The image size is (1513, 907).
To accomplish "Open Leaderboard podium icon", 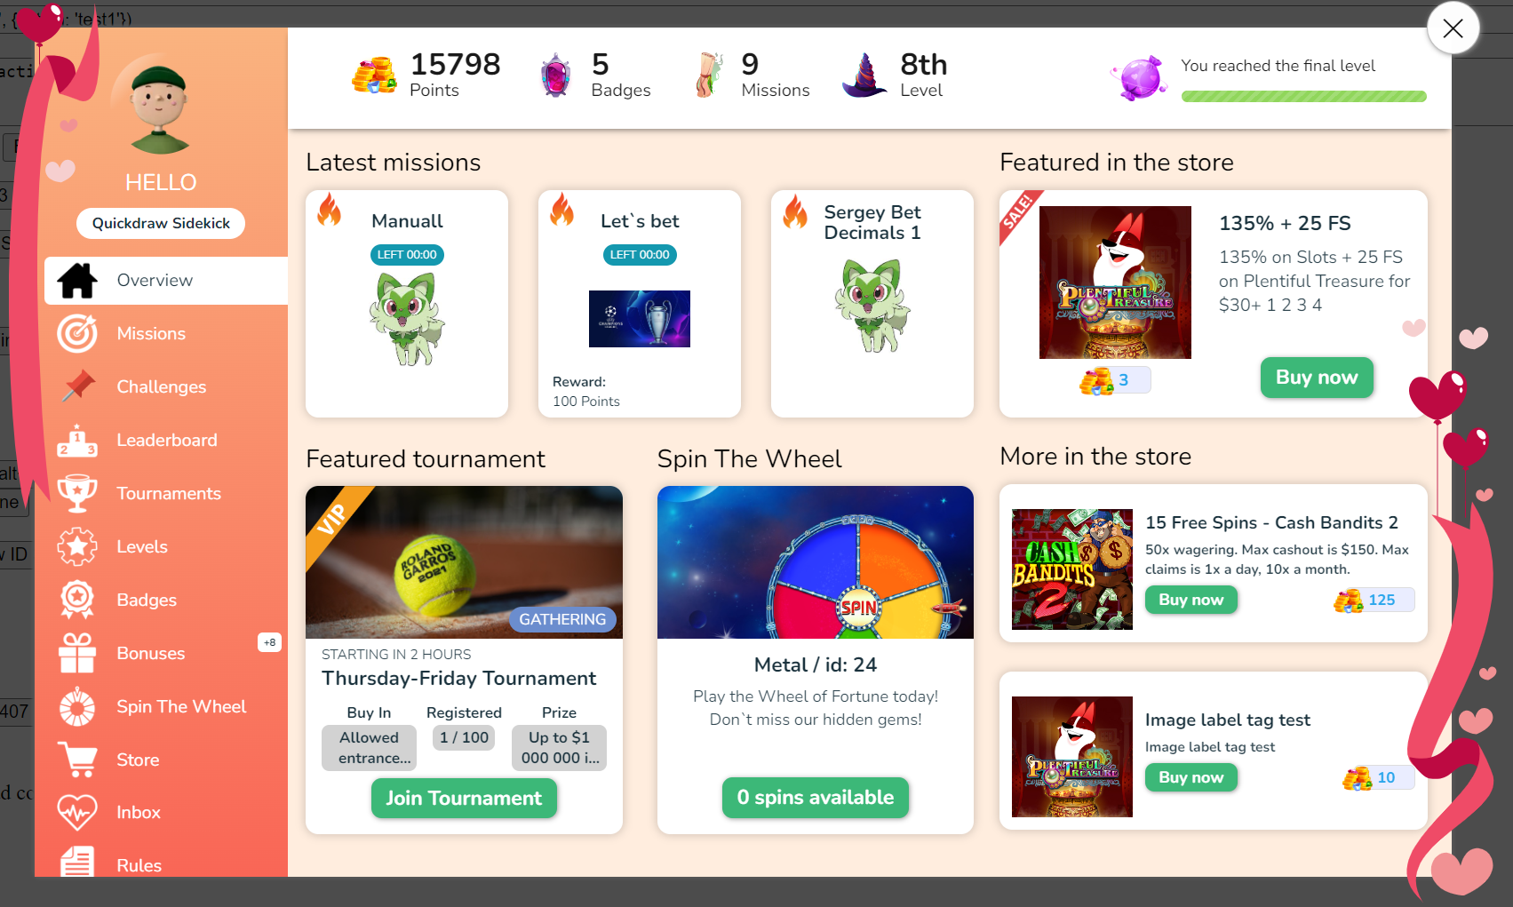I will click(x=77, y=440).
